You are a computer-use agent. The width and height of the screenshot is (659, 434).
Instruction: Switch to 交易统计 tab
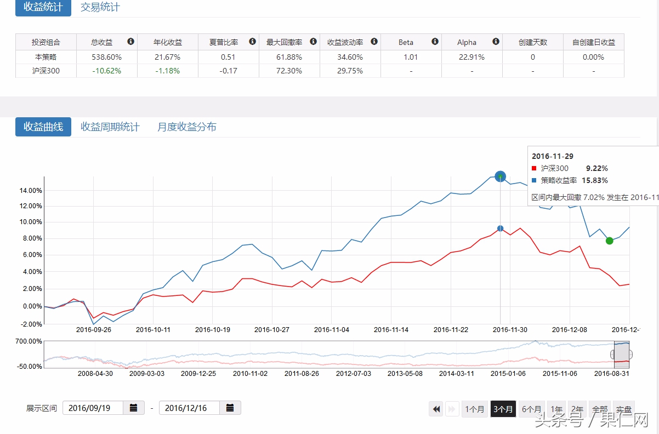pyautogui.click(x=100, y=7)
